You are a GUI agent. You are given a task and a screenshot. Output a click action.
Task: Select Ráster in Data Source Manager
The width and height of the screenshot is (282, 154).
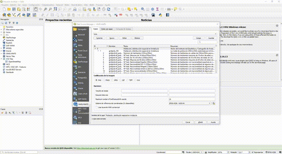[x=81, y=40]
